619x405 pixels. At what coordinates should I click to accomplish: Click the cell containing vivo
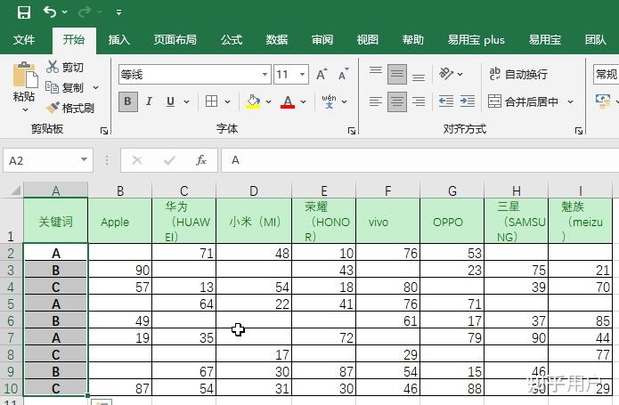tap(387, 222)
